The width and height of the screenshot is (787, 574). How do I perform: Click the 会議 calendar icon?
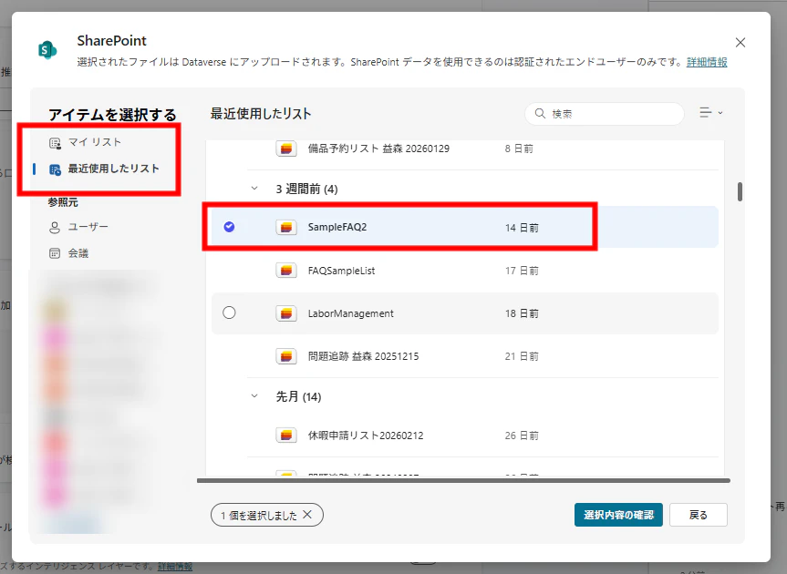55,253
